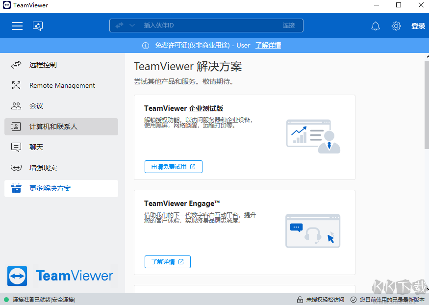The width and height of the screenshot is (429, 305).
Task: Open notifications bell icon
Action: click(x=376, y=26)
